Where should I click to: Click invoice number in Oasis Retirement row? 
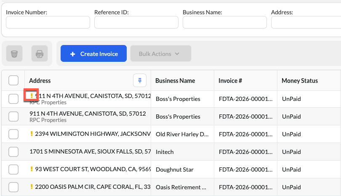[x=245, y=187]
